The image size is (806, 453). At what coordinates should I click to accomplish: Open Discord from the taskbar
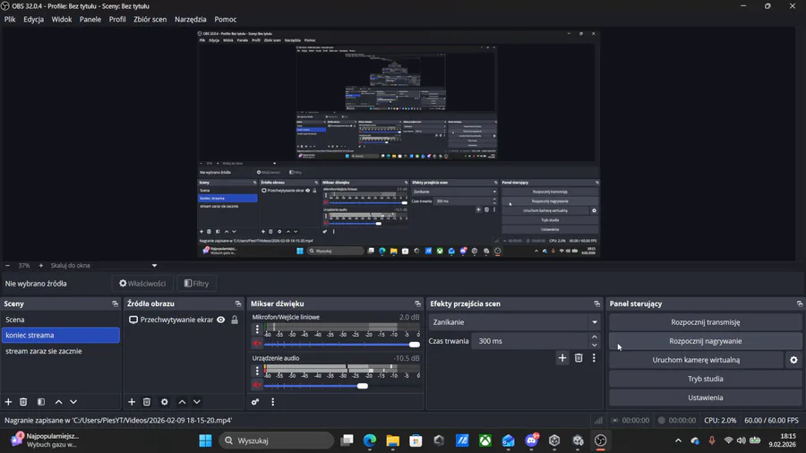coord(531,440)
